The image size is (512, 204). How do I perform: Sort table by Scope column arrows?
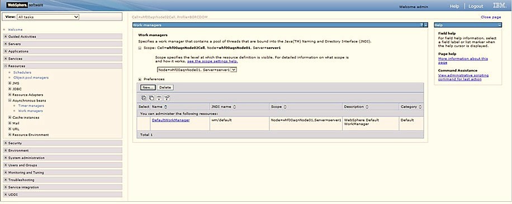(285, 106)
